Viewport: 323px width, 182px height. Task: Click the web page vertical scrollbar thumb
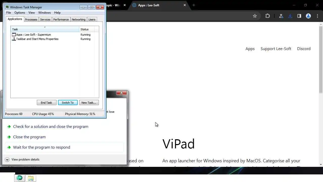pyautogui.click(x=321, y=59)
